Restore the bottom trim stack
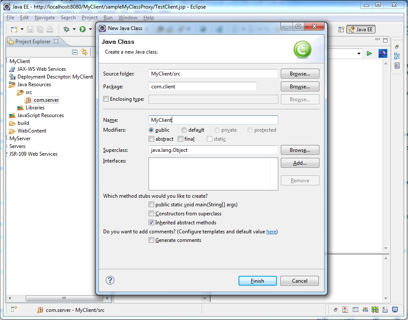This screenshot has width=408, height=320. 336,310
